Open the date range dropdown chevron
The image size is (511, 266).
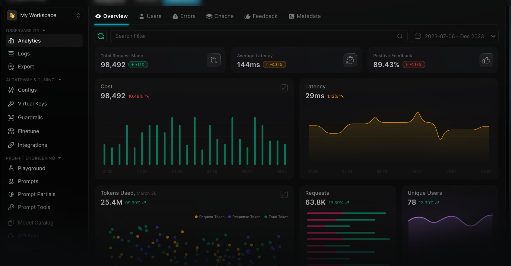493,36
